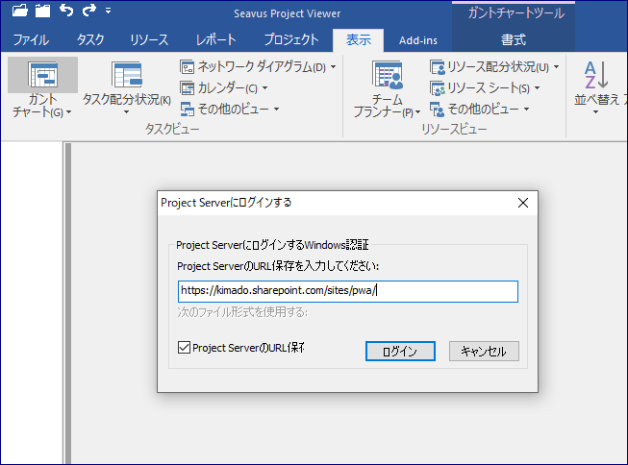628x465 pixels.
Task: Click the リソース シート icon
Action: (x=438, y=88)
